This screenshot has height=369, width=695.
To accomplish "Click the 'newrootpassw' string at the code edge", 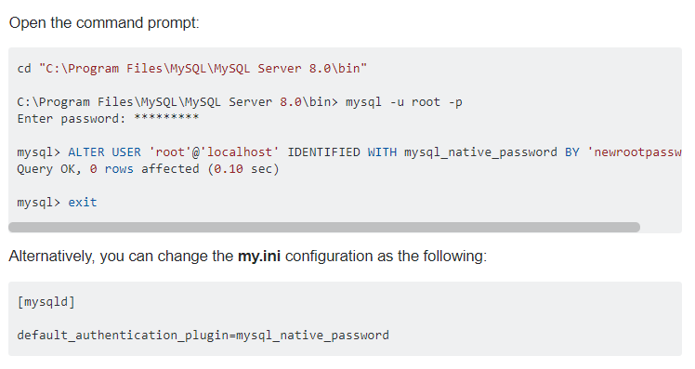I will (635, 152).
